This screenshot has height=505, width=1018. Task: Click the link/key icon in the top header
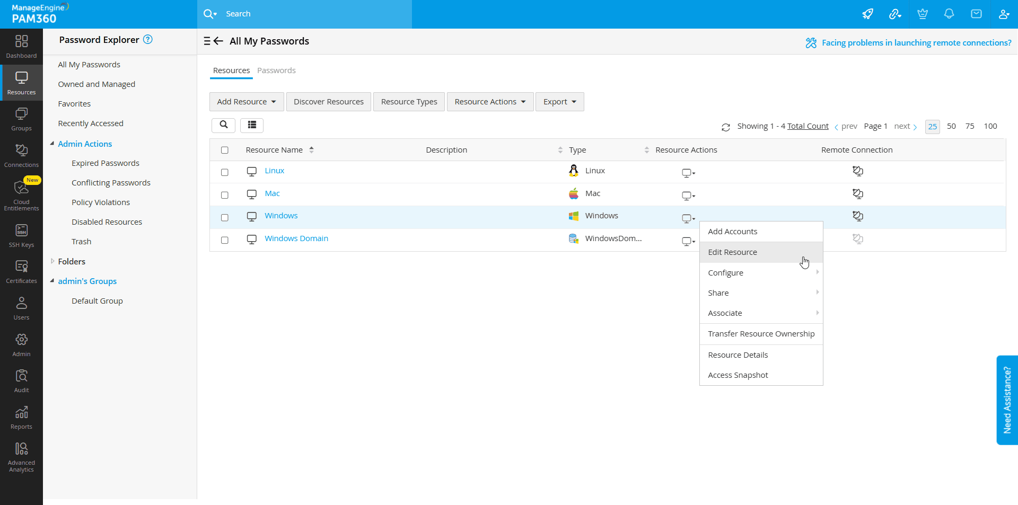[x=895, y=14]
